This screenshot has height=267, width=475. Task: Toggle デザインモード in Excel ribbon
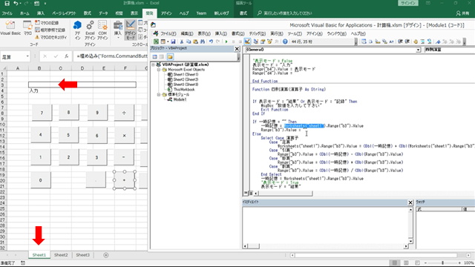point(131,30)
